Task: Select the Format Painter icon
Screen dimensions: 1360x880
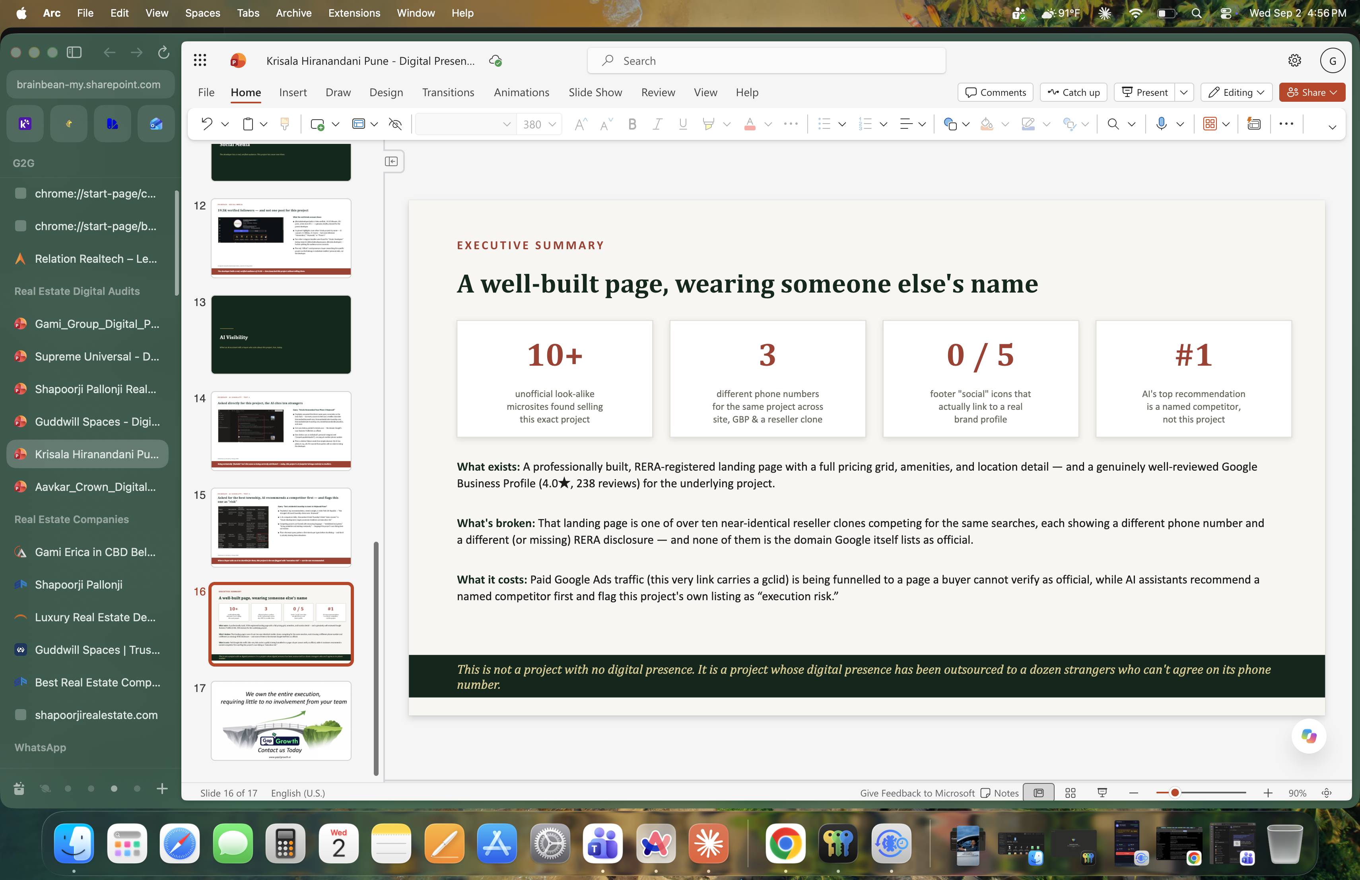Action: point(285,124)
